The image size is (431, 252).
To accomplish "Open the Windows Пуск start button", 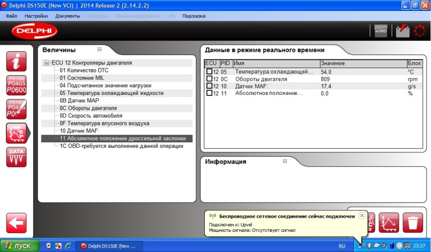I will pyautogui.click(x=20, y=245).
